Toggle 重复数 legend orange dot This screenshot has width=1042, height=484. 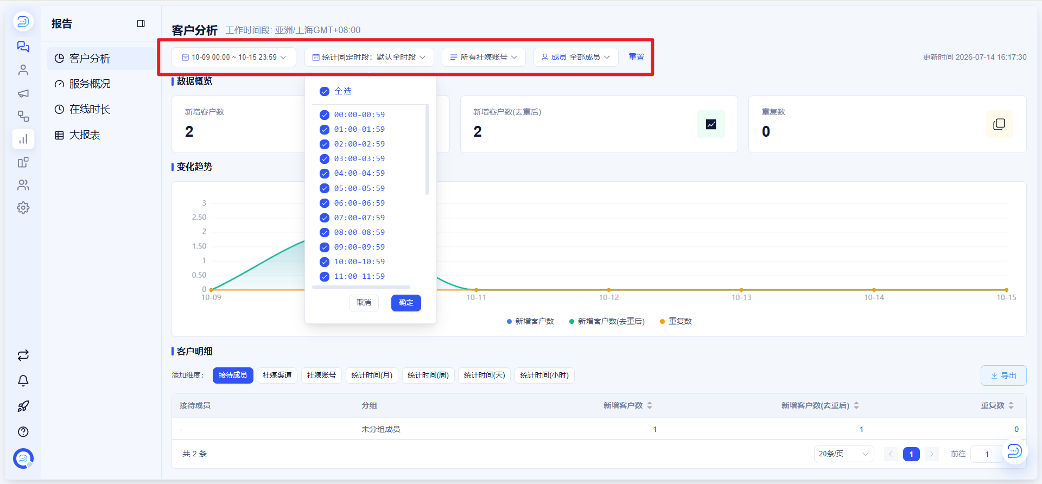point(662,322)
